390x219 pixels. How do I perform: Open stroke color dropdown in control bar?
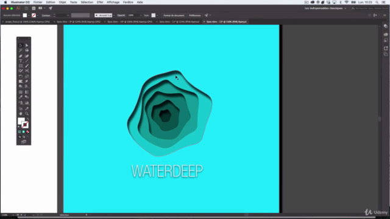tap(38, 15)
